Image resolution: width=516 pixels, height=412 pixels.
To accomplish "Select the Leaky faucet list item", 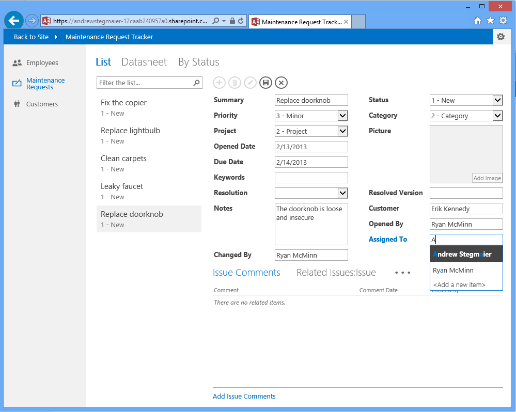I will point(122,186).
